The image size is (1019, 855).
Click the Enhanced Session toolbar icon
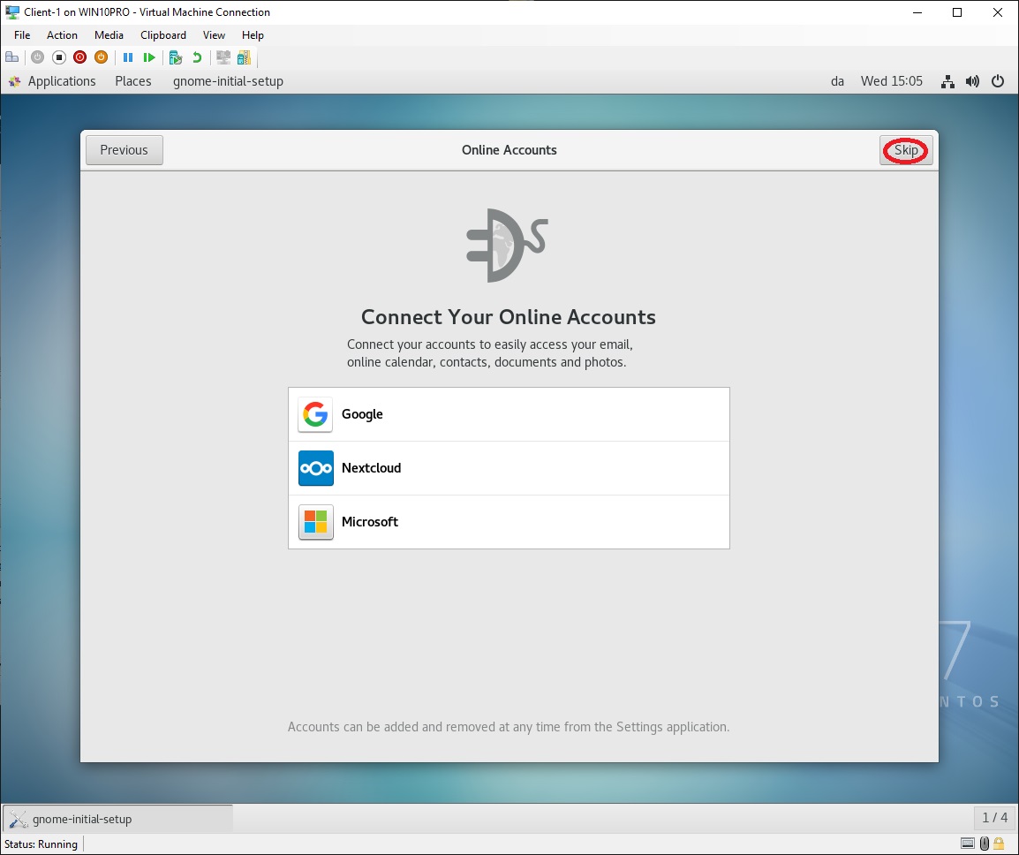coord(223,58)
